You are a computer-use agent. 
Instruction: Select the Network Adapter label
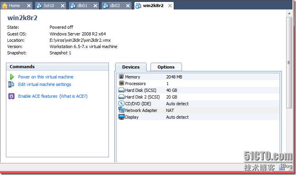[x=141, y=110]
